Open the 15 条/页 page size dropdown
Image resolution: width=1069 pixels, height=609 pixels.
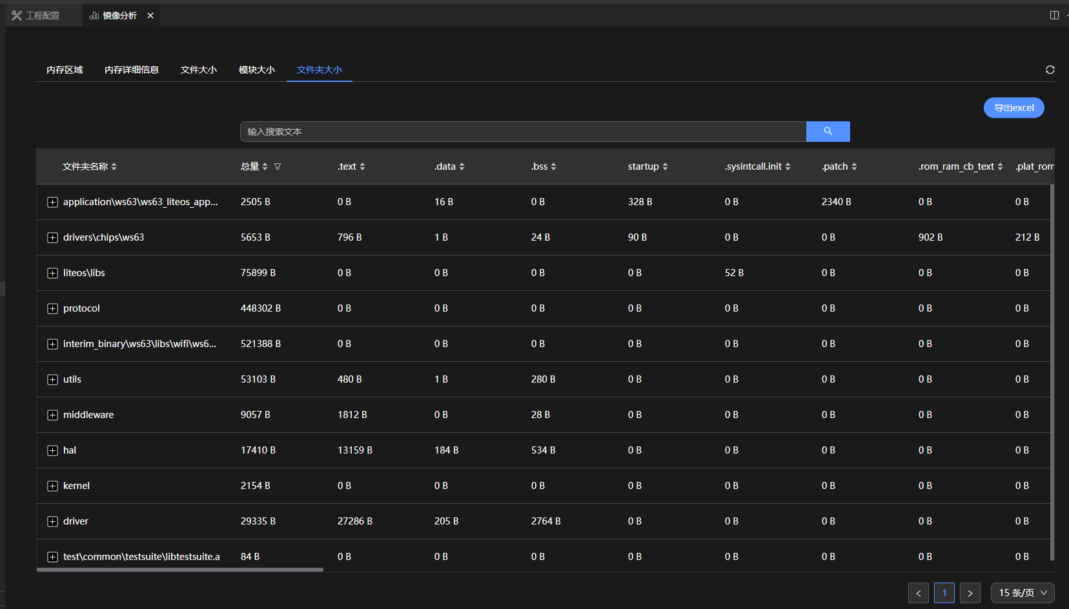(x=1022, y=593)
